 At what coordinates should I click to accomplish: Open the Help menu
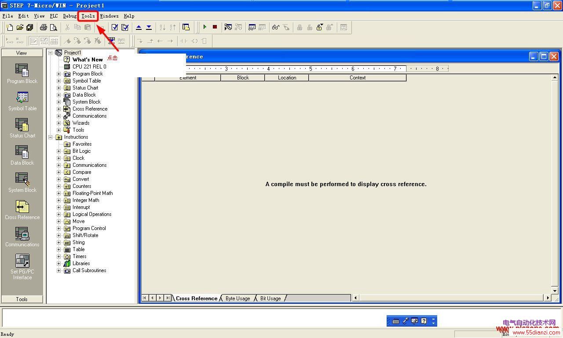129,16
